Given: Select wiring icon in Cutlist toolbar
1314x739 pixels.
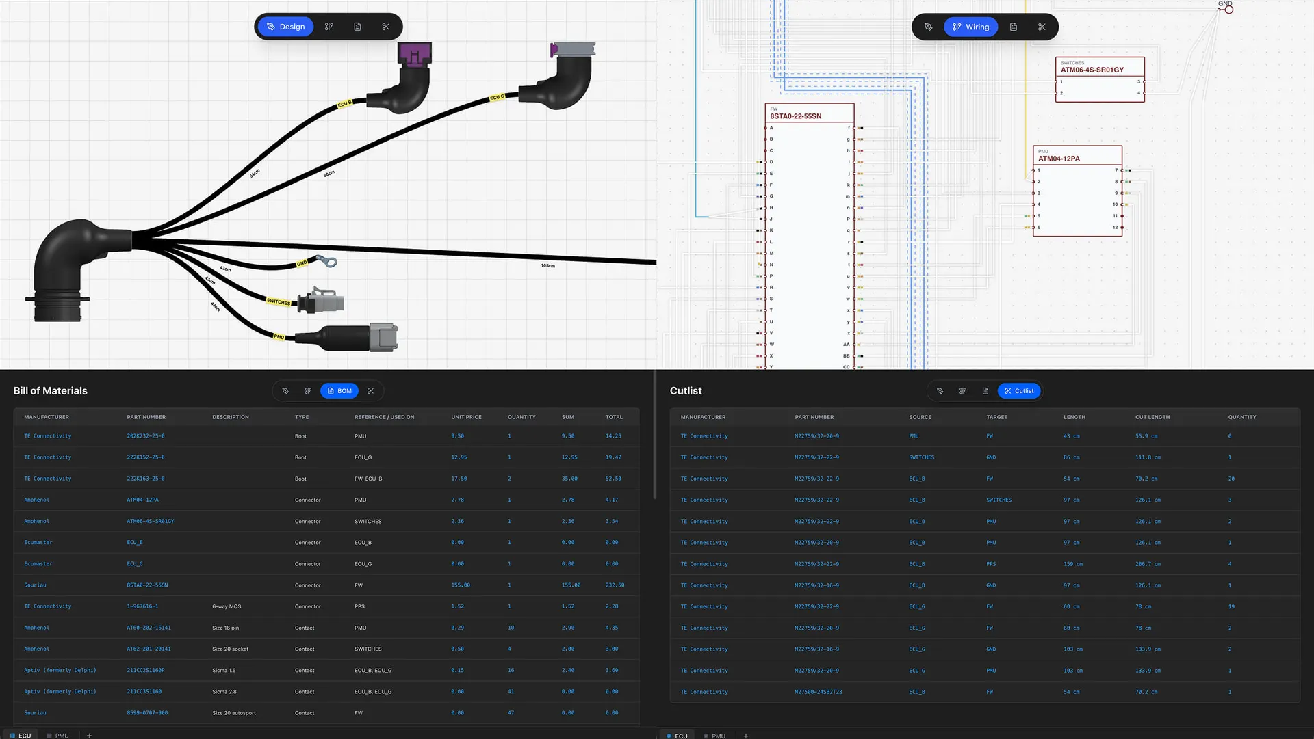Looking at the screenshot, I should coord(963,391).
